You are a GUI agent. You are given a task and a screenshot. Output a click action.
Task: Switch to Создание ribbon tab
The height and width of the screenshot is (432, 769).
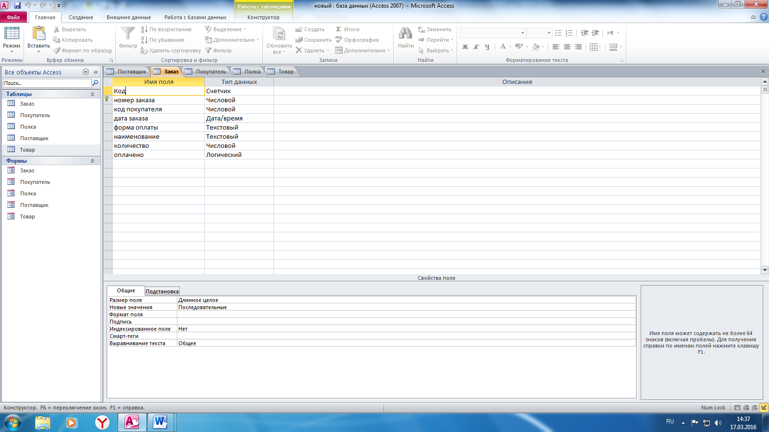click(81, 17)
